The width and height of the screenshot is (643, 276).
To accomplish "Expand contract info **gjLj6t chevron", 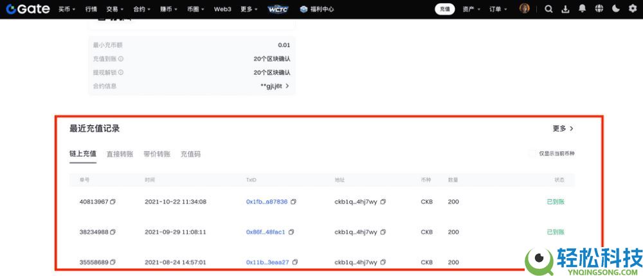I will (287, 86).
